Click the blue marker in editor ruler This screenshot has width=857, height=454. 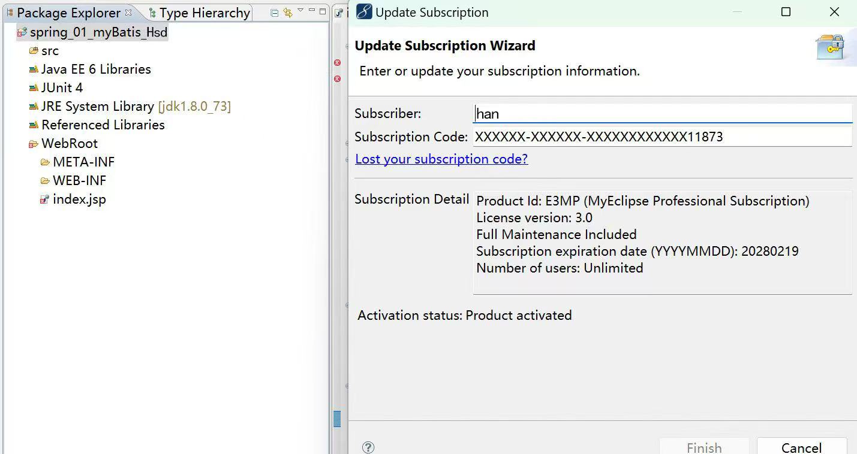tap(337, 419)
